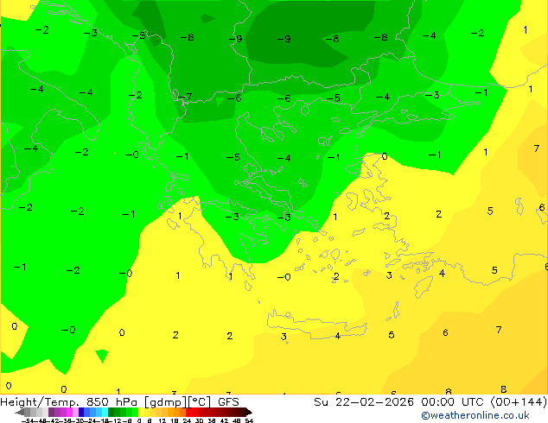The image size is (548, 423).
Task: Click the '54' maximum value on the legend
Action: click(x=249, y=420)
